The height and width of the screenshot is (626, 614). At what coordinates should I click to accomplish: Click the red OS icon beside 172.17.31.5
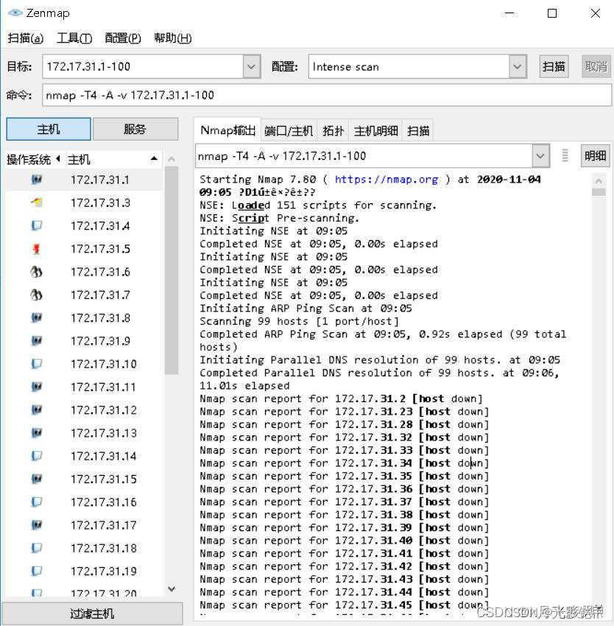[x=36, y=249]
